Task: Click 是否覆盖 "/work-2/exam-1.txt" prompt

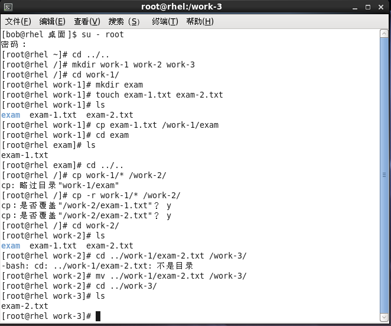Action: click(86, 205)
